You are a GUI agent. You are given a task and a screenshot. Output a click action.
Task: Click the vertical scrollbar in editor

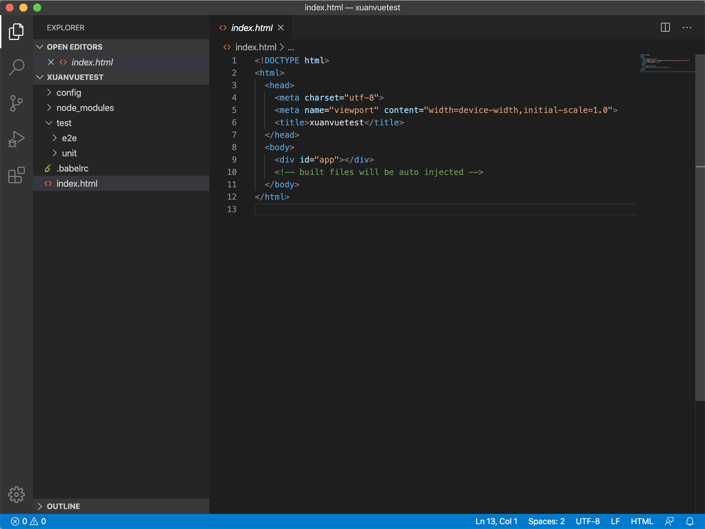(x=700, y=227)
